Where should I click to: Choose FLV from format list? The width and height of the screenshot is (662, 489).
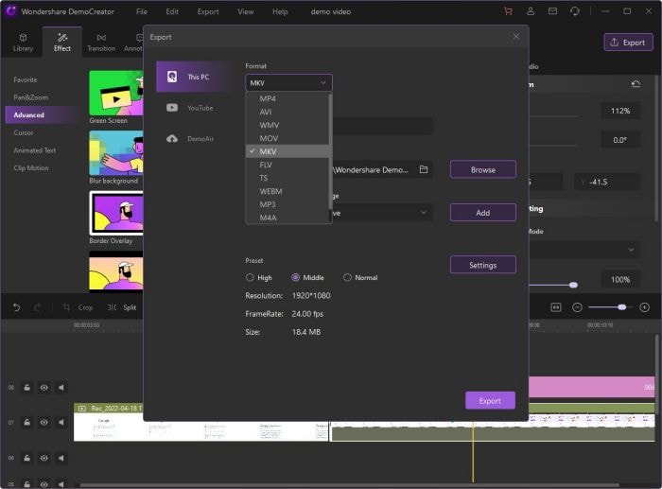tap(287, 165)
